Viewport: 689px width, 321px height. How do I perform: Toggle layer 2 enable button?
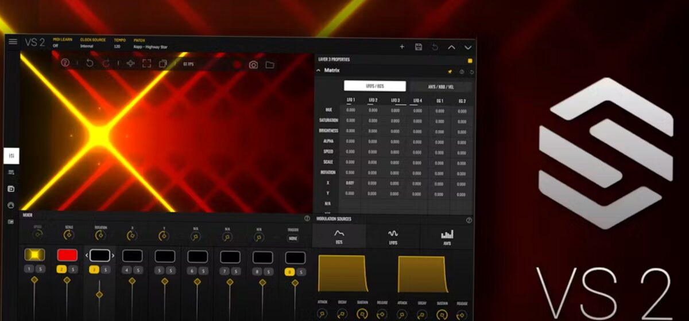pos(62,269)
